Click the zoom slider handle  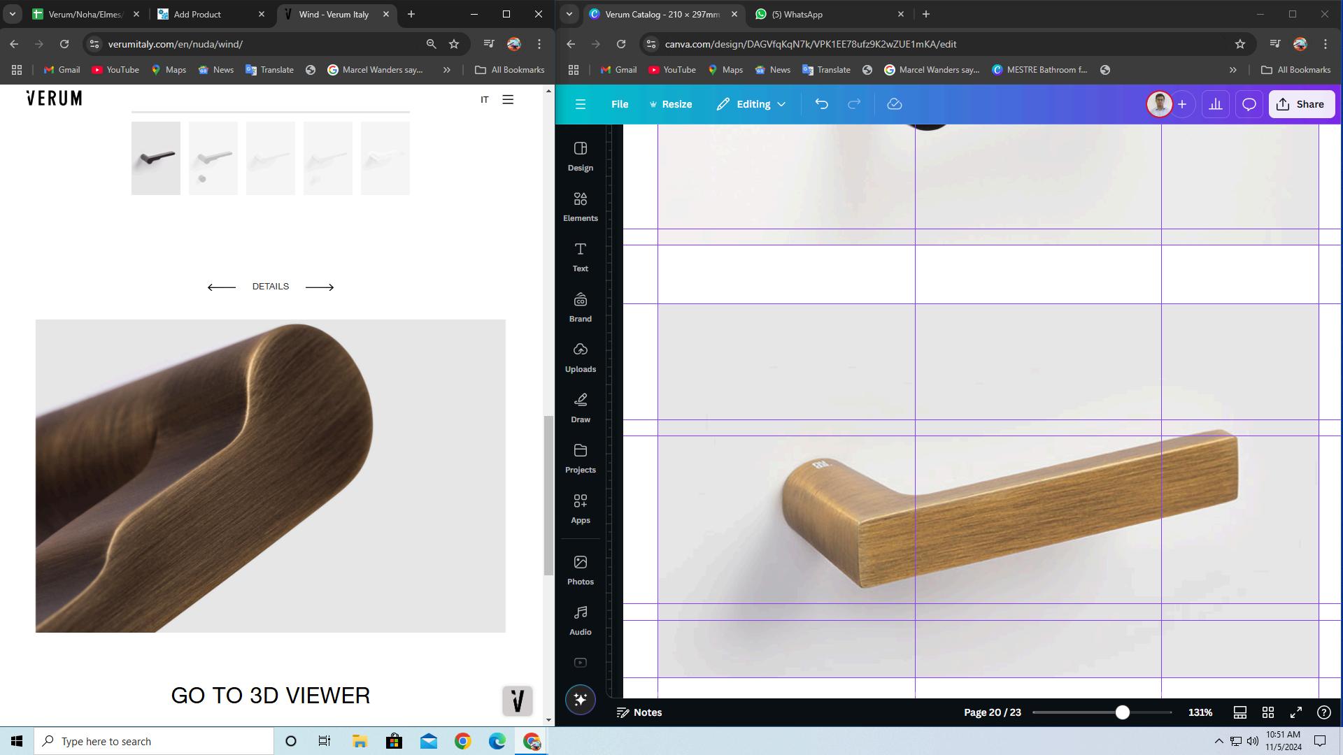coord(1122,712)
